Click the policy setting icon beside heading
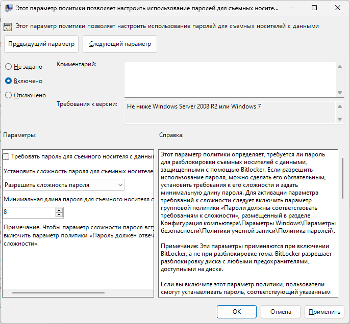Image resolution: width=350 pixels, height=324 pixels. pos(8,26)
